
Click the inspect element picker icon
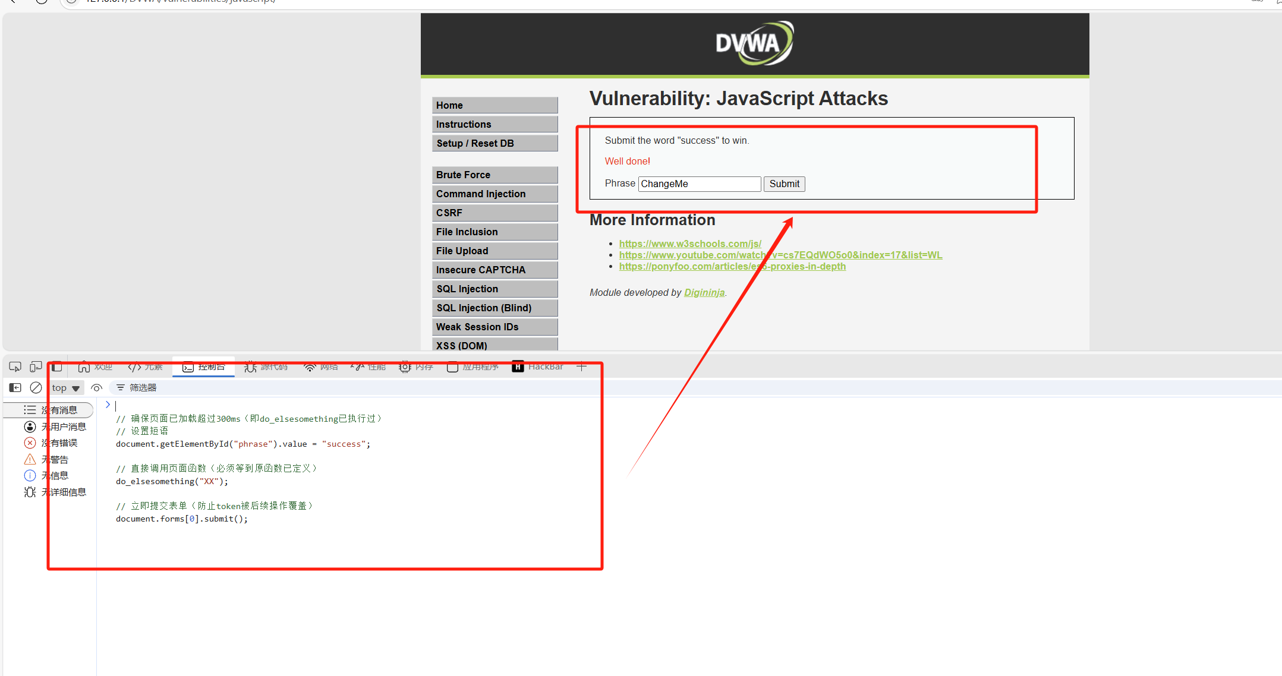pos(15,367)
